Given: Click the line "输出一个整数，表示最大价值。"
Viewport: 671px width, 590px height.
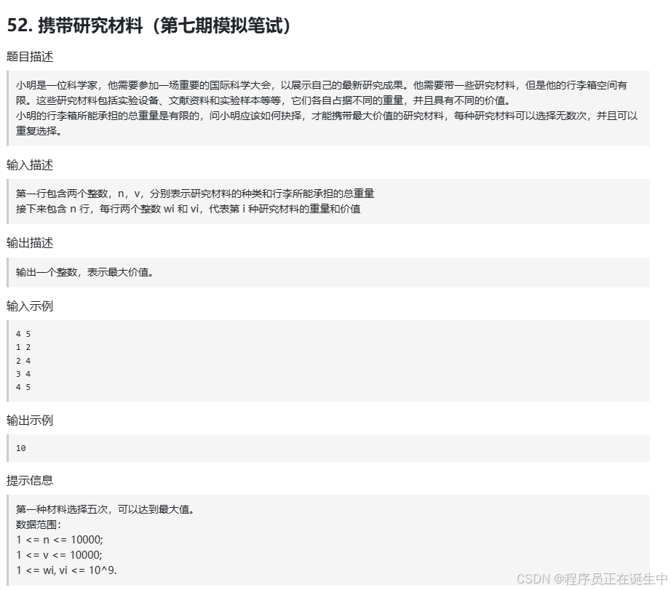Looking at the screenshot, I should pos(84,272).
